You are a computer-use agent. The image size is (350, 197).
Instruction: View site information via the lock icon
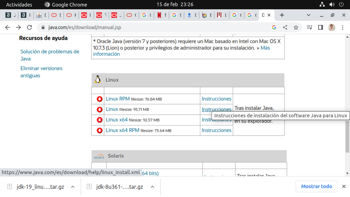(42, 27)
